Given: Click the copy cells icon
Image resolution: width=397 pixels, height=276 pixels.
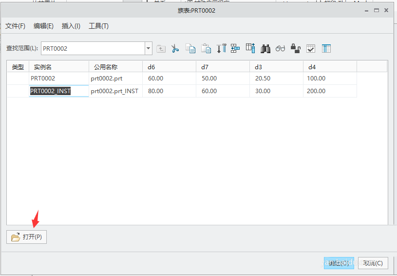Looking at the screenshot, I should click(190, 48).
